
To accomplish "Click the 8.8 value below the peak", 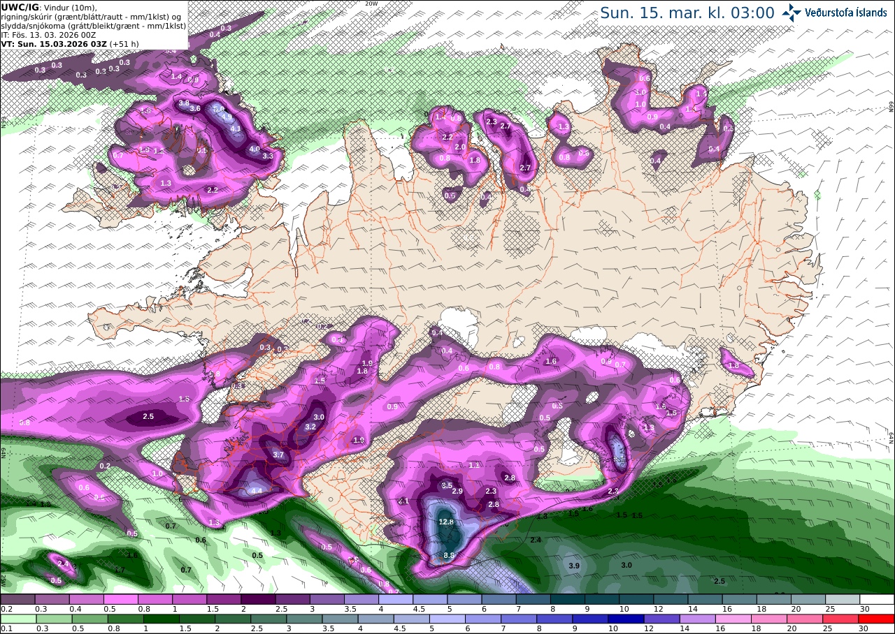I will [450, 555].
